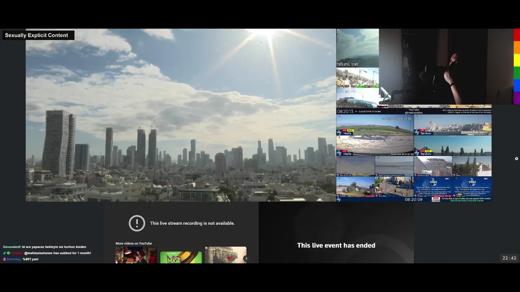Click the upper Haifa grassy field camera tile
The width and height of the screenshot is (520, 292).
(375, 125)
